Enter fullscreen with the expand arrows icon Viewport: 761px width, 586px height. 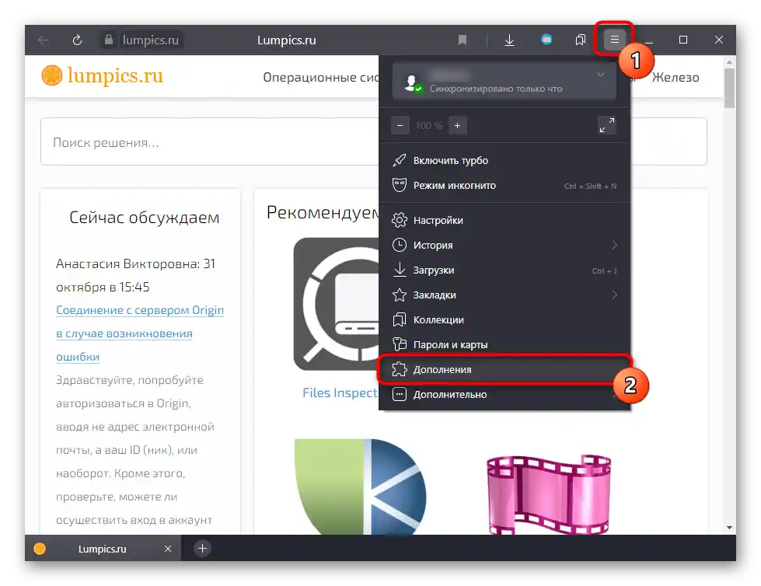(606, 125)
